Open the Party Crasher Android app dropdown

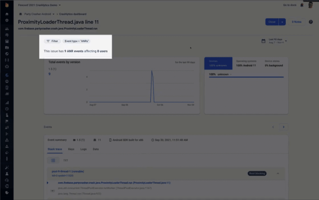(39, 14)
